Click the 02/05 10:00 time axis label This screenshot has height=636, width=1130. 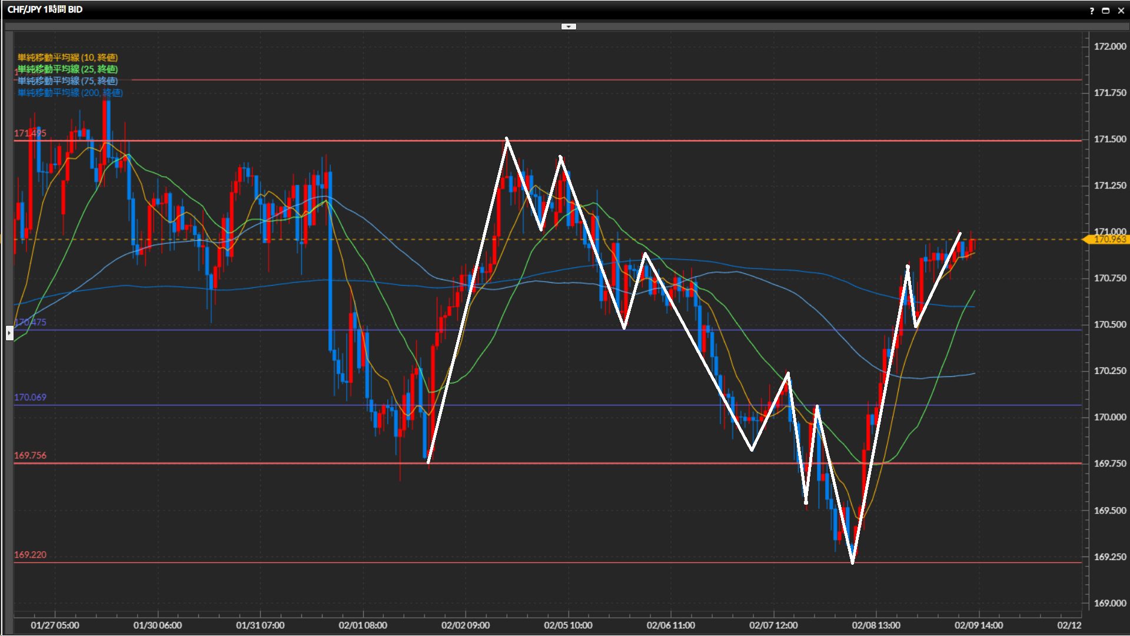click(x=568, y=625)
